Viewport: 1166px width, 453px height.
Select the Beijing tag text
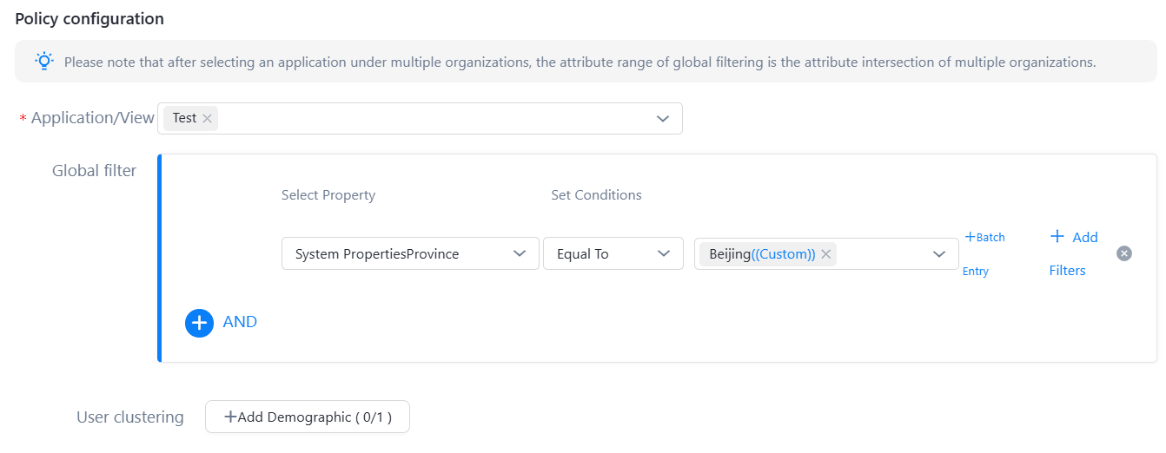pyautogui.click(x=730, y=254)
